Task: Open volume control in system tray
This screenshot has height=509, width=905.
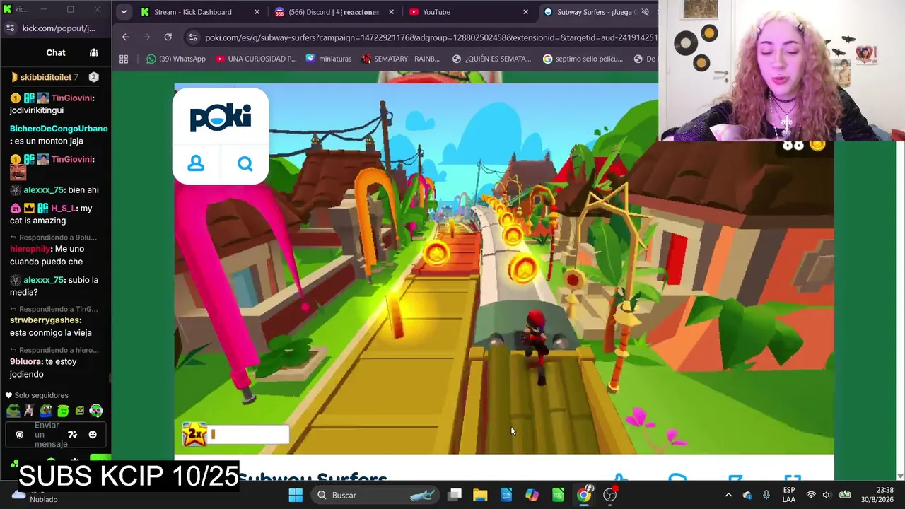Action: [826, 495]
